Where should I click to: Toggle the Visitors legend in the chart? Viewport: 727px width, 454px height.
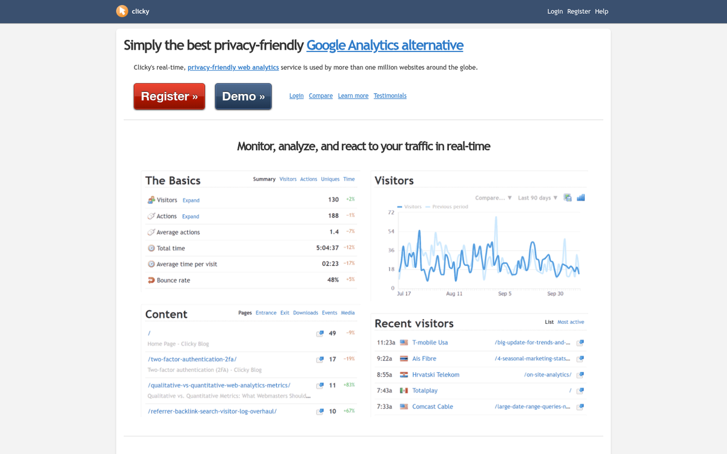(414, 206)
